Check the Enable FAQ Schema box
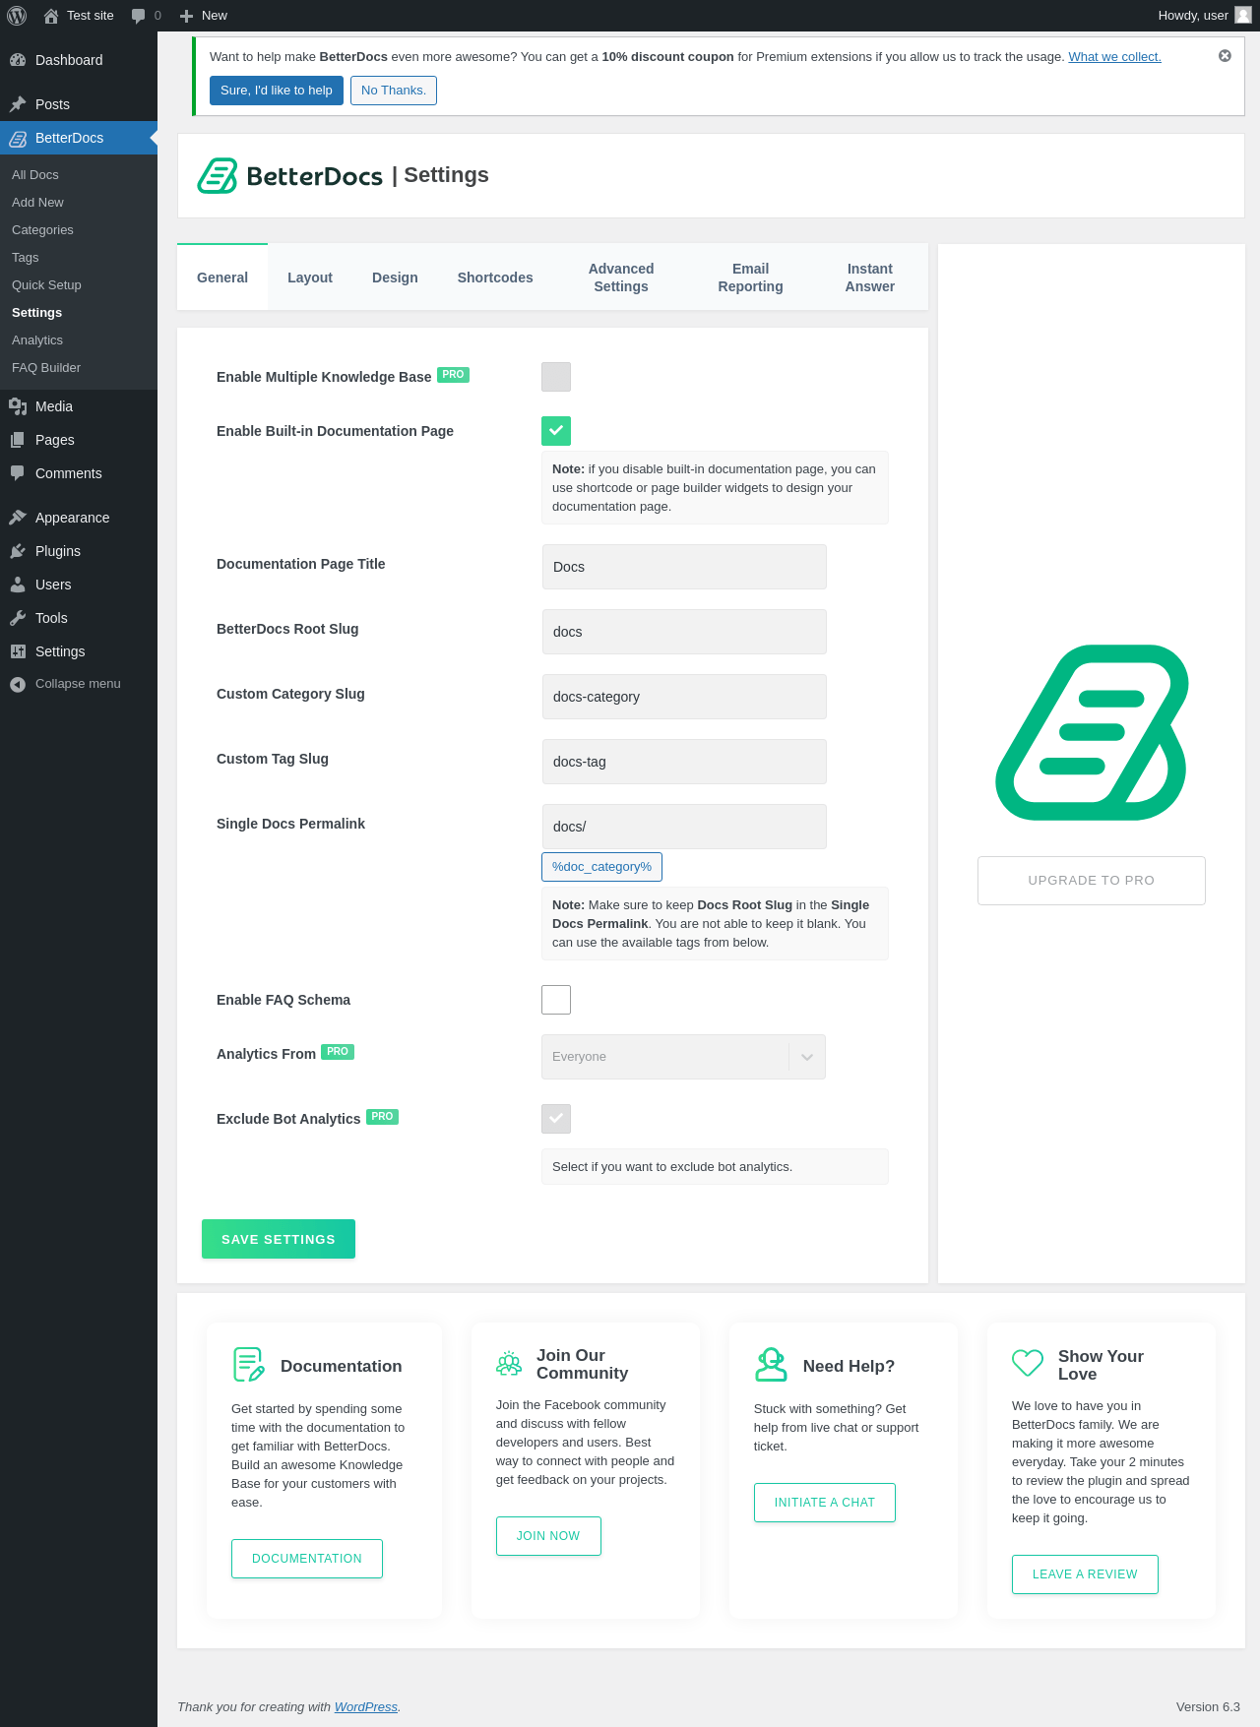 click(x=556, y=1000)
